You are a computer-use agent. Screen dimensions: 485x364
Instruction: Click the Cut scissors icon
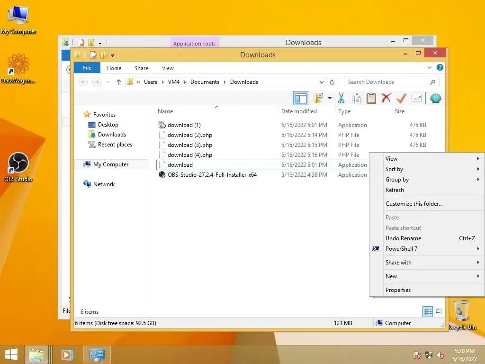click(341, 99)
